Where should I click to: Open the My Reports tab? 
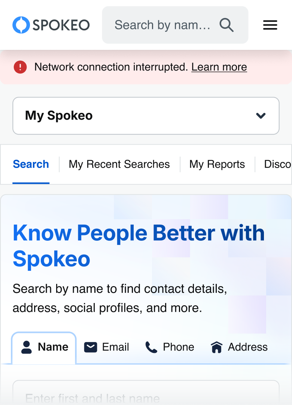(x=217, y=164)
